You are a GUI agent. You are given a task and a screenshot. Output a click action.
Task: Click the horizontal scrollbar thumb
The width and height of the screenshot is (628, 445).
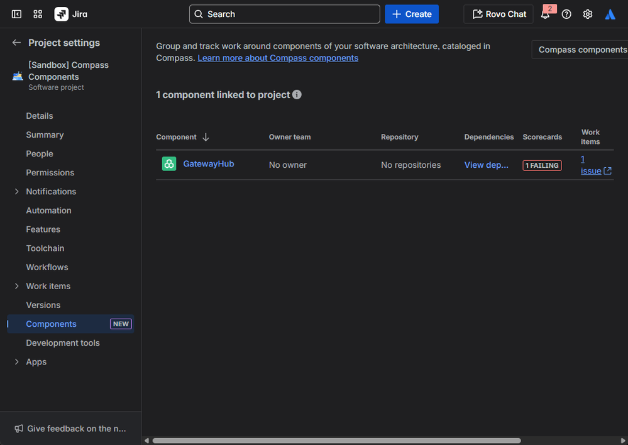click(x=336, y=441)
